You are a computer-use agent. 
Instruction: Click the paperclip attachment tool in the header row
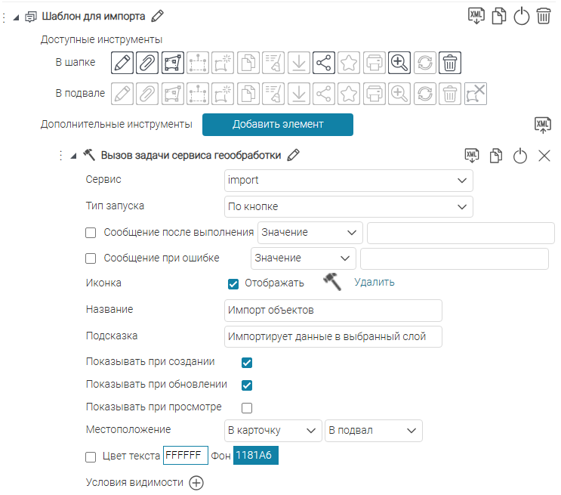pyautogui.click(x=147, y=62)
